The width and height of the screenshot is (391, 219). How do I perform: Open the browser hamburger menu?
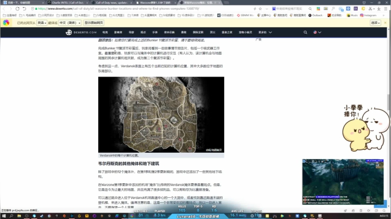point(386,9)
